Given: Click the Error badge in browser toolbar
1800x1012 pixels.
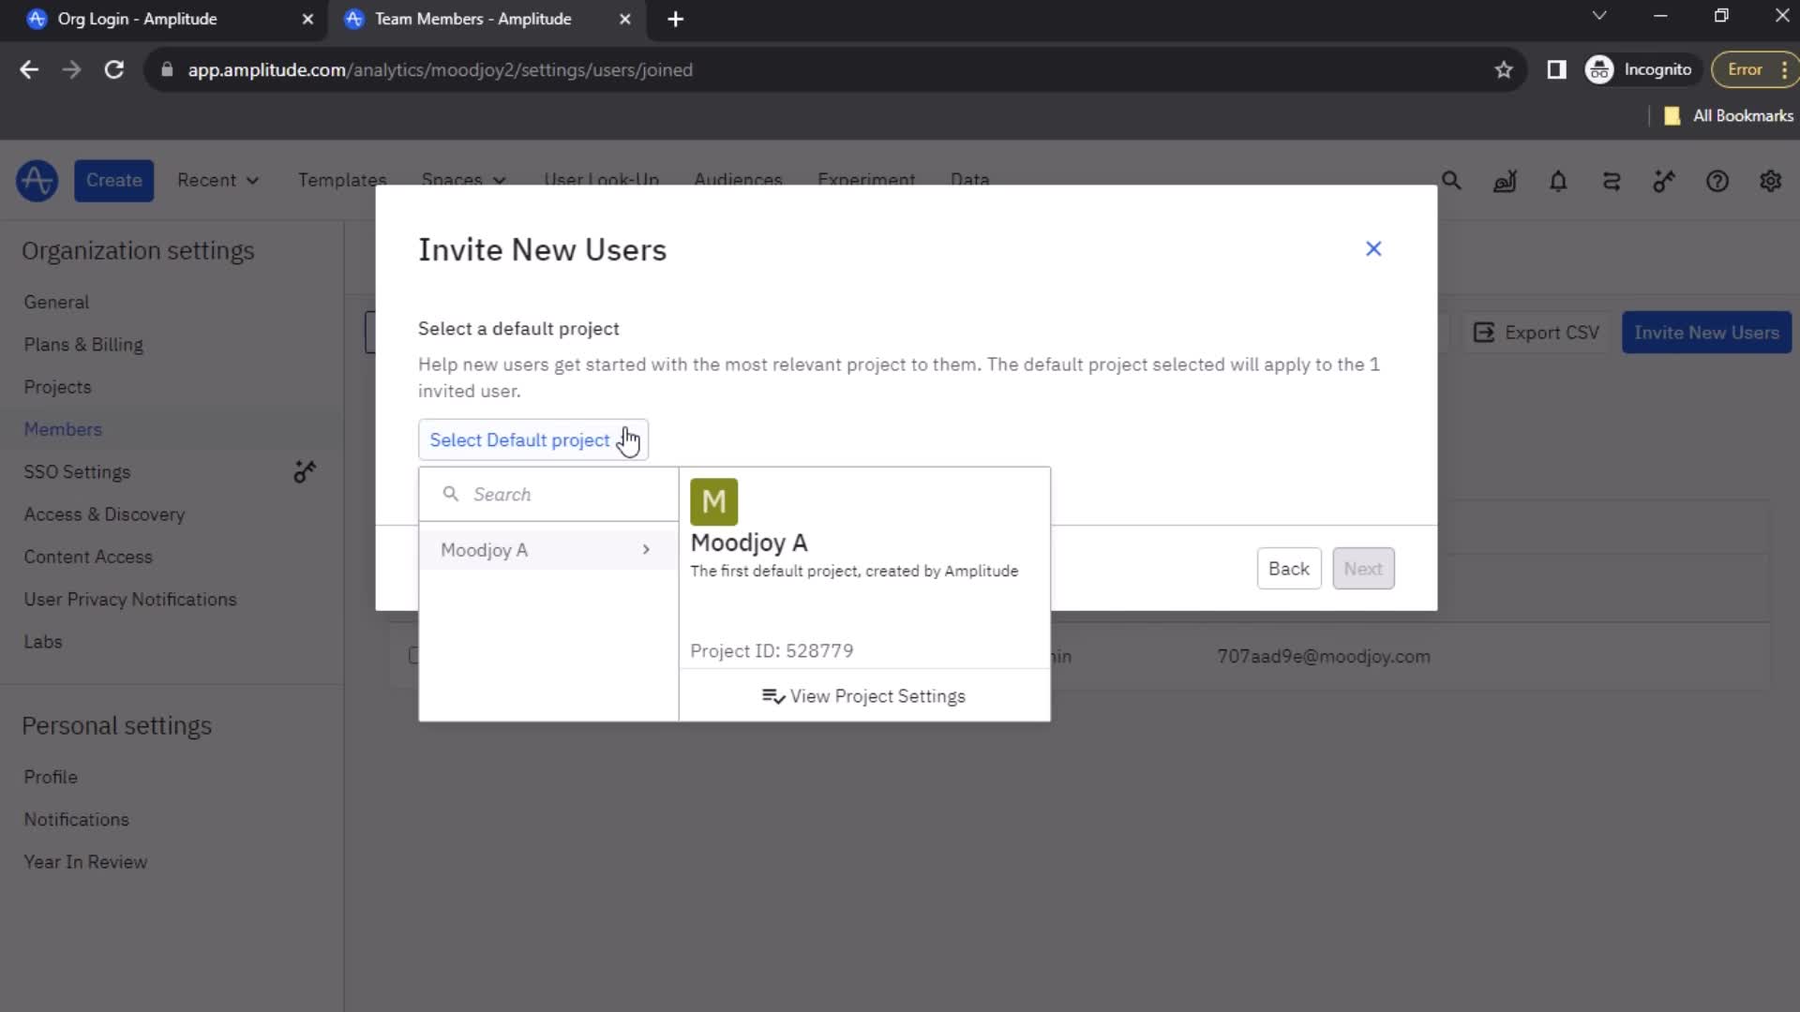Looking at the screenshot, I should click(x=1753, y=69).
